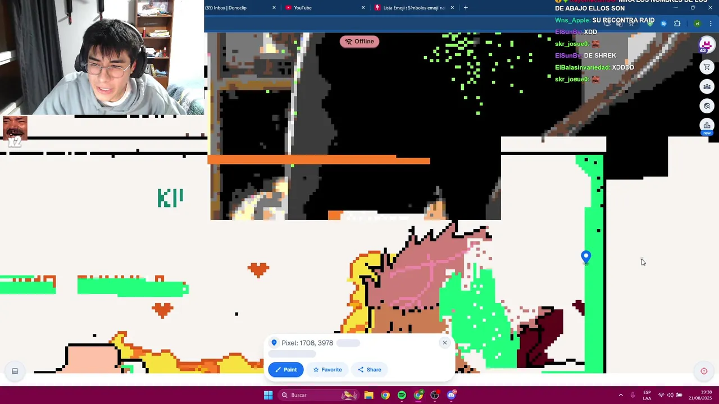The height and width of the screenshot is (404, 719).
Task: Click the Paint button
Action: 286,370
